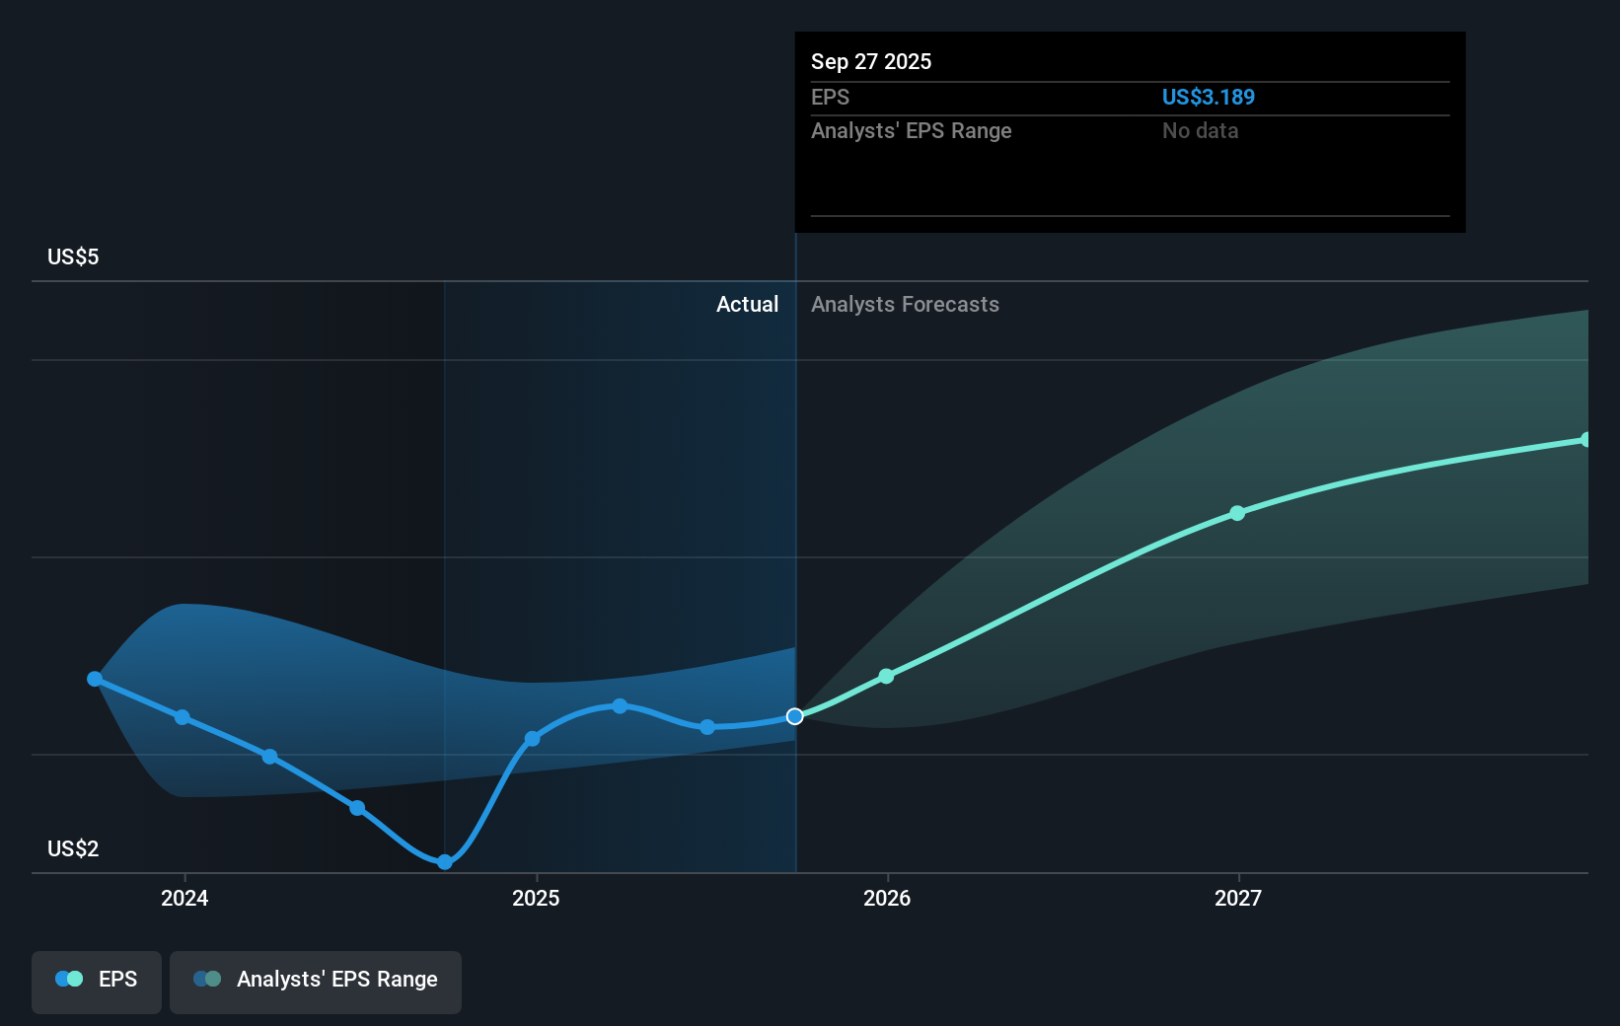
Task: Click the Analysts' EPS Range label in tooltip
Action: [x=911, y=130]
